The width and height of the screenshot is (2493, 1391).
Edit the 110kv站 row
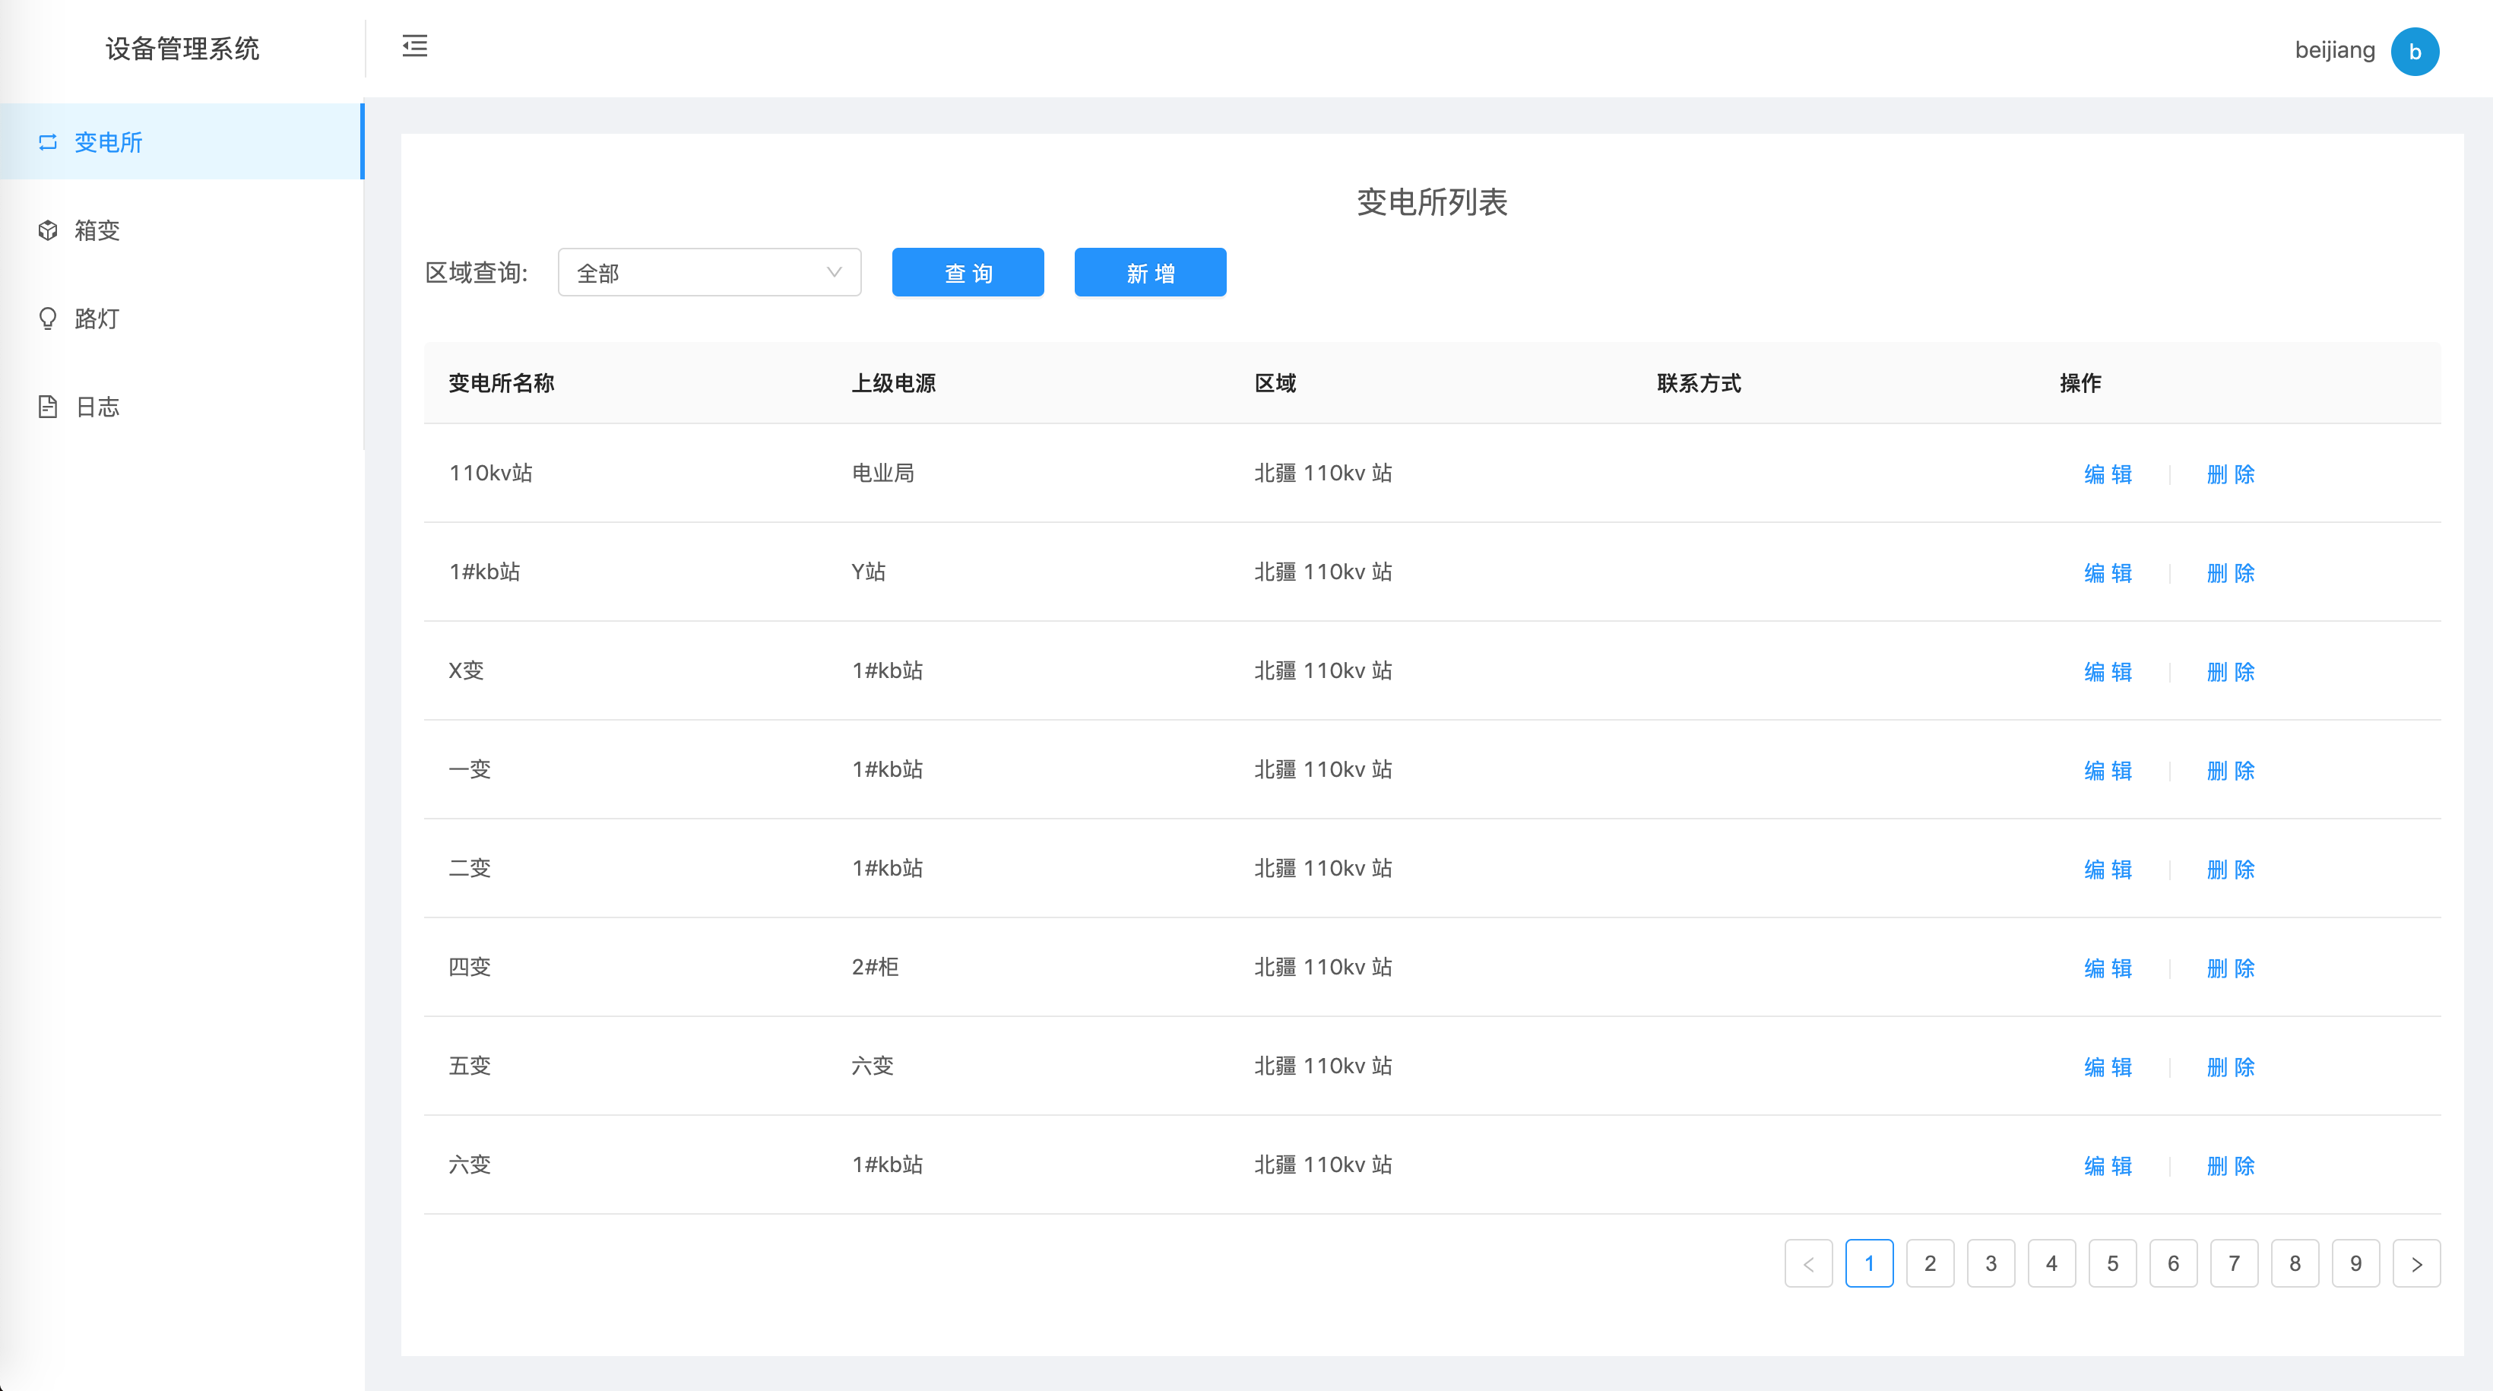[x=2107, y=474]
